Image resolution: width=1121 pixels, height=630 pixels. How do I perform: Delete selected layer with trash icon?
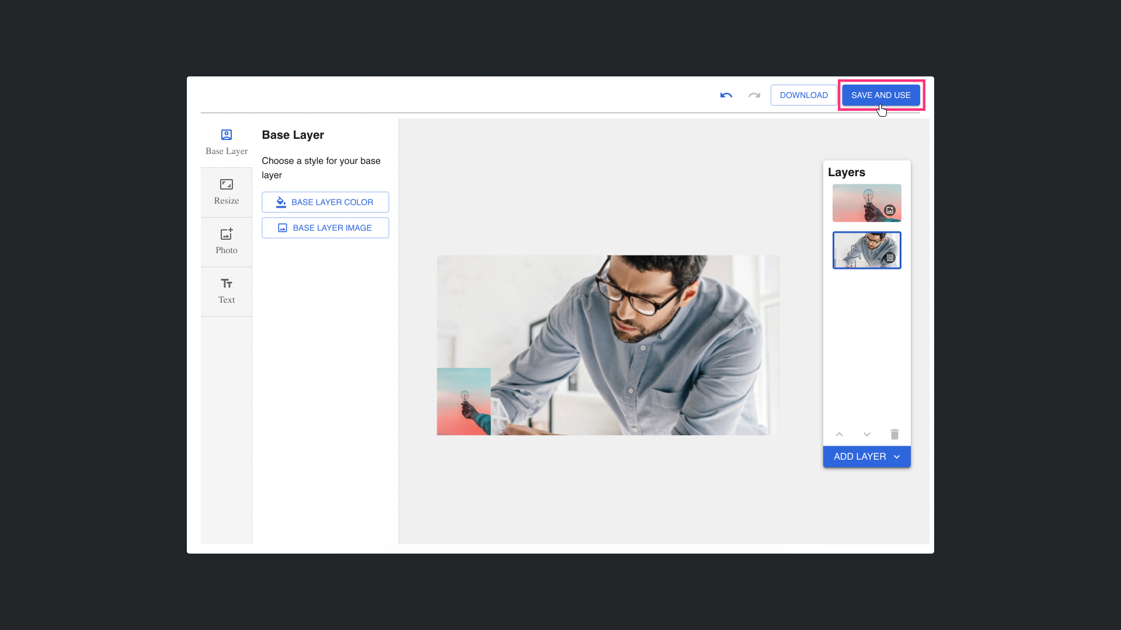(894, 434)
